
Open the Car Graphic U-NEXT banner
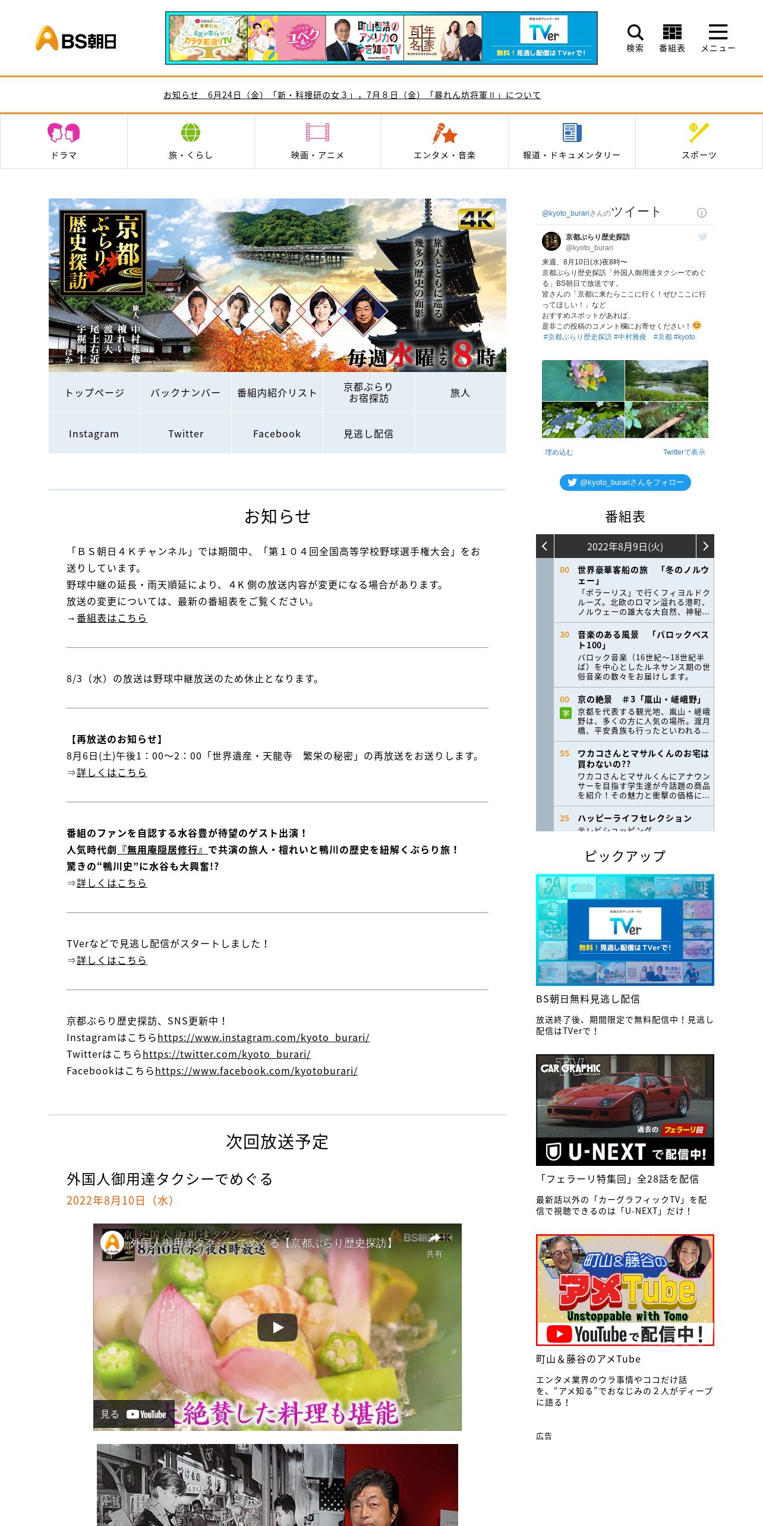[625, 1109]
